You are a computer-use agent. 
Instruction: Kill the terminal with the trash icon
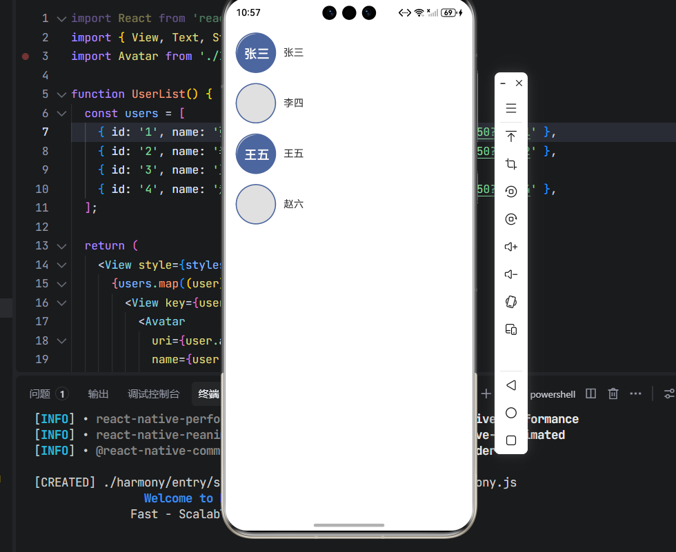(x=613, y=393)
